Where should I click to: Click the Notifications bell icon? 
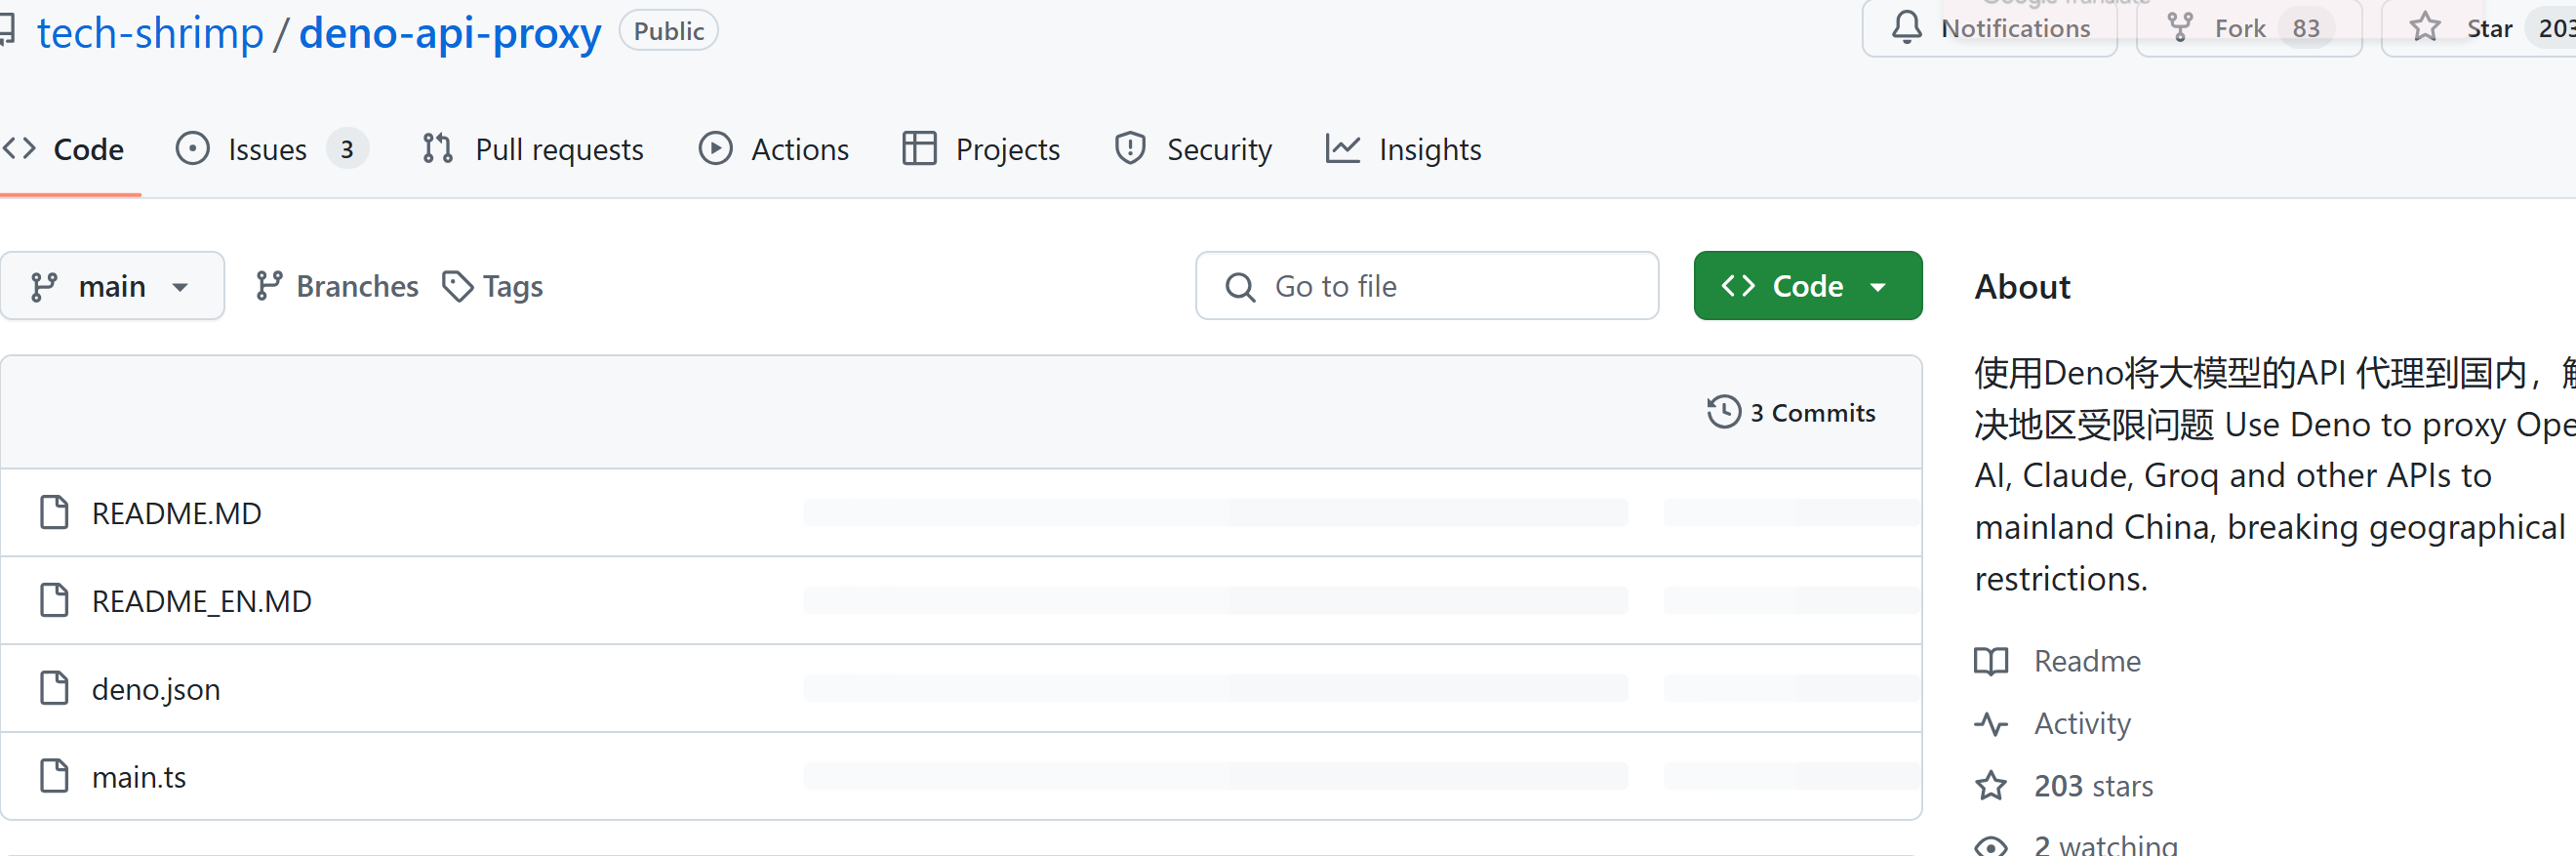(1906, 28)
